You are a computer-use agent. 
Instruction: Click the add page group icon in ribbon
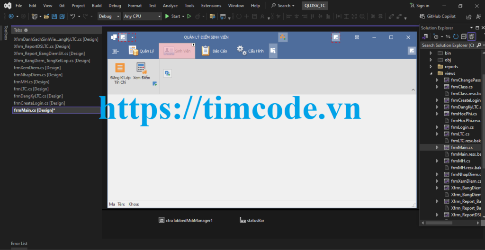167,73
